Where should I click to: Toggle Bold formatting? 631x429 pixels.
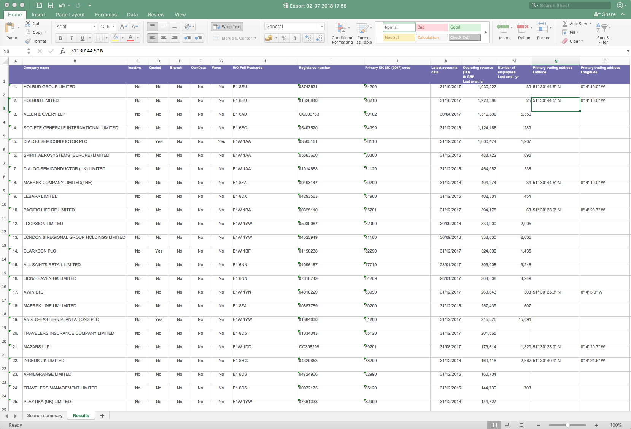click(x=60, y=38)
